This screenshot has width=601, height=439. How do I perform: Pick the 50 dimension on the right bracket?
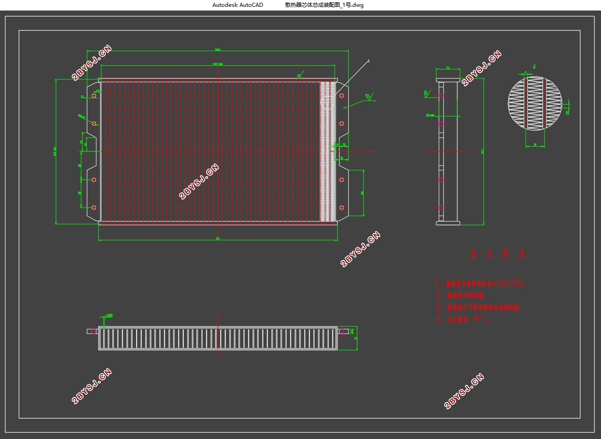point(362,193)
